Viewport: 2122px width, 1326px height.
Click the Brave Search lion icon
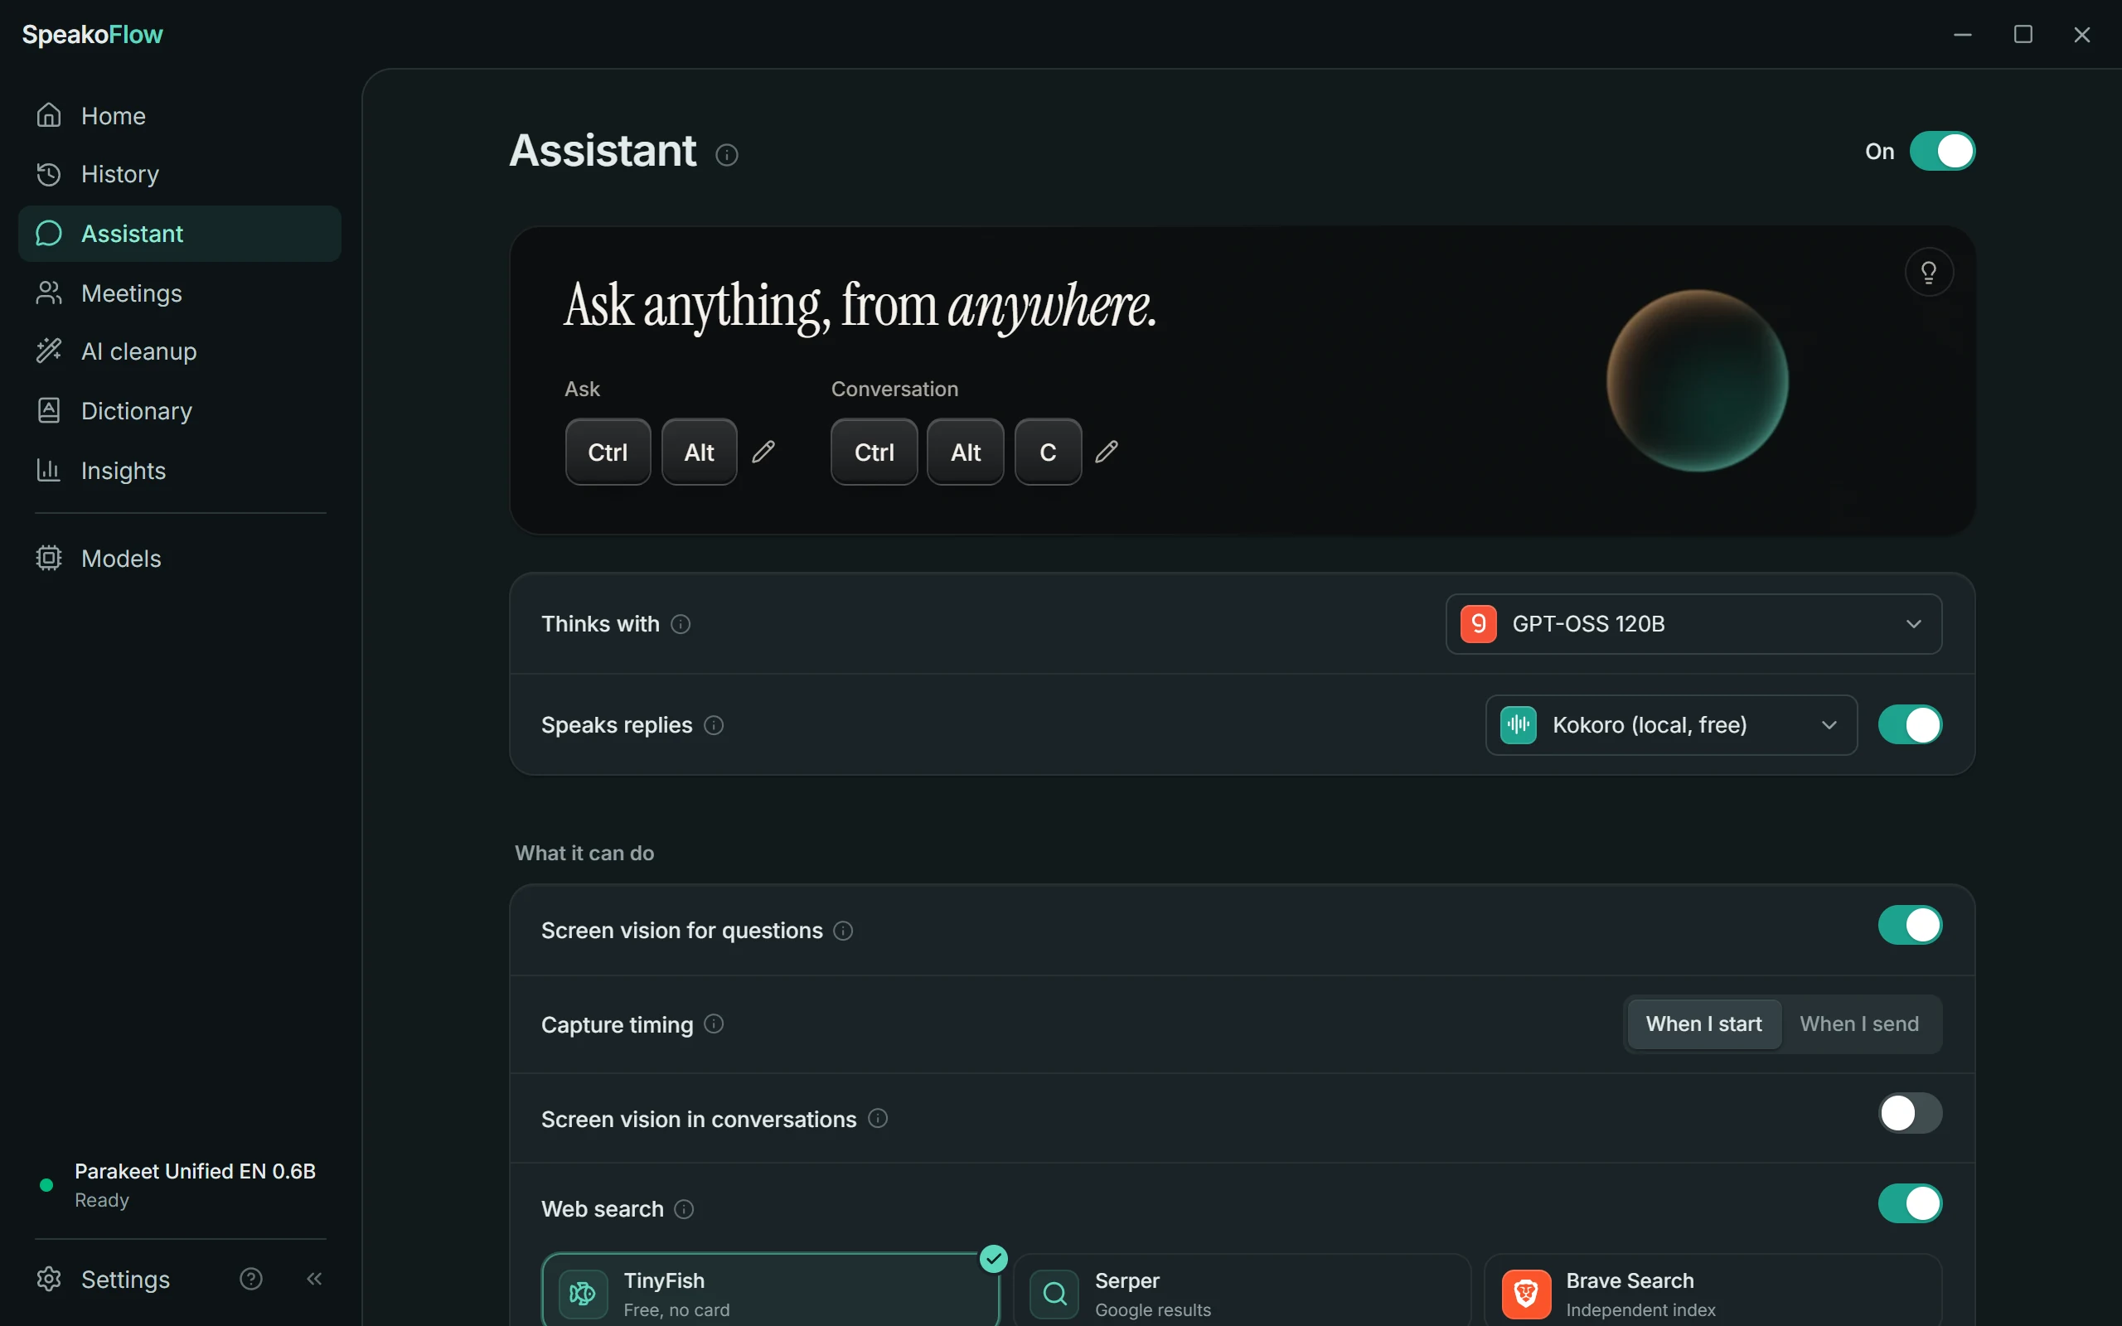coord(1526,1294)
